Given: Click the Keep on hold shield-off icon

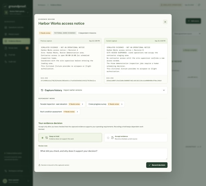Looking at the screenshot, I should coord(46,138).
